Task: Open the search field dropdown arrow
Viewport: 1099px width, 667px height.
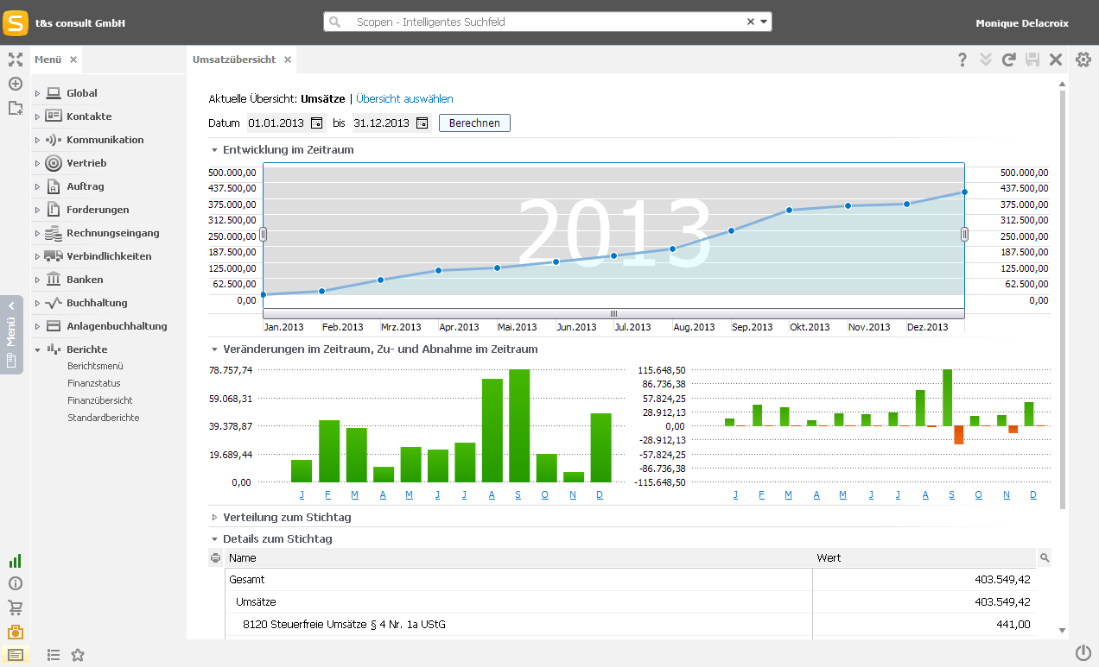Action: coord(764,22)
